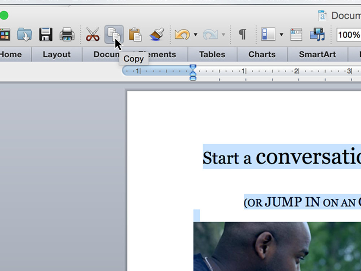The image size is (361, 271).
Task: Print using the printer icon
Action: click(x=67, y=35)
